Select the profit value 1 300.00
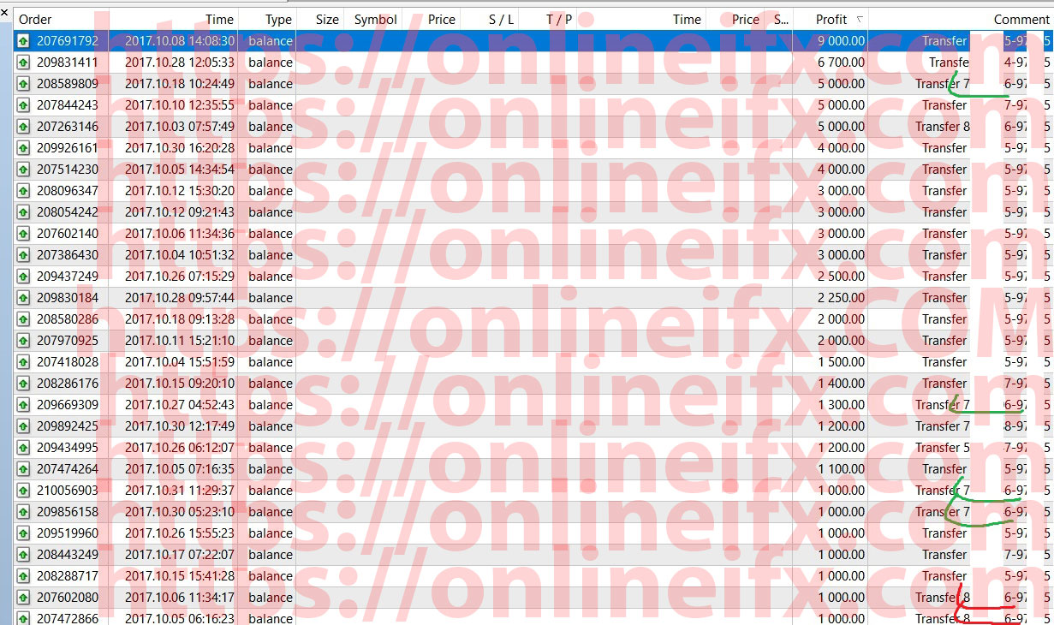Viewport: 1054px width, 625px height. 841,405
